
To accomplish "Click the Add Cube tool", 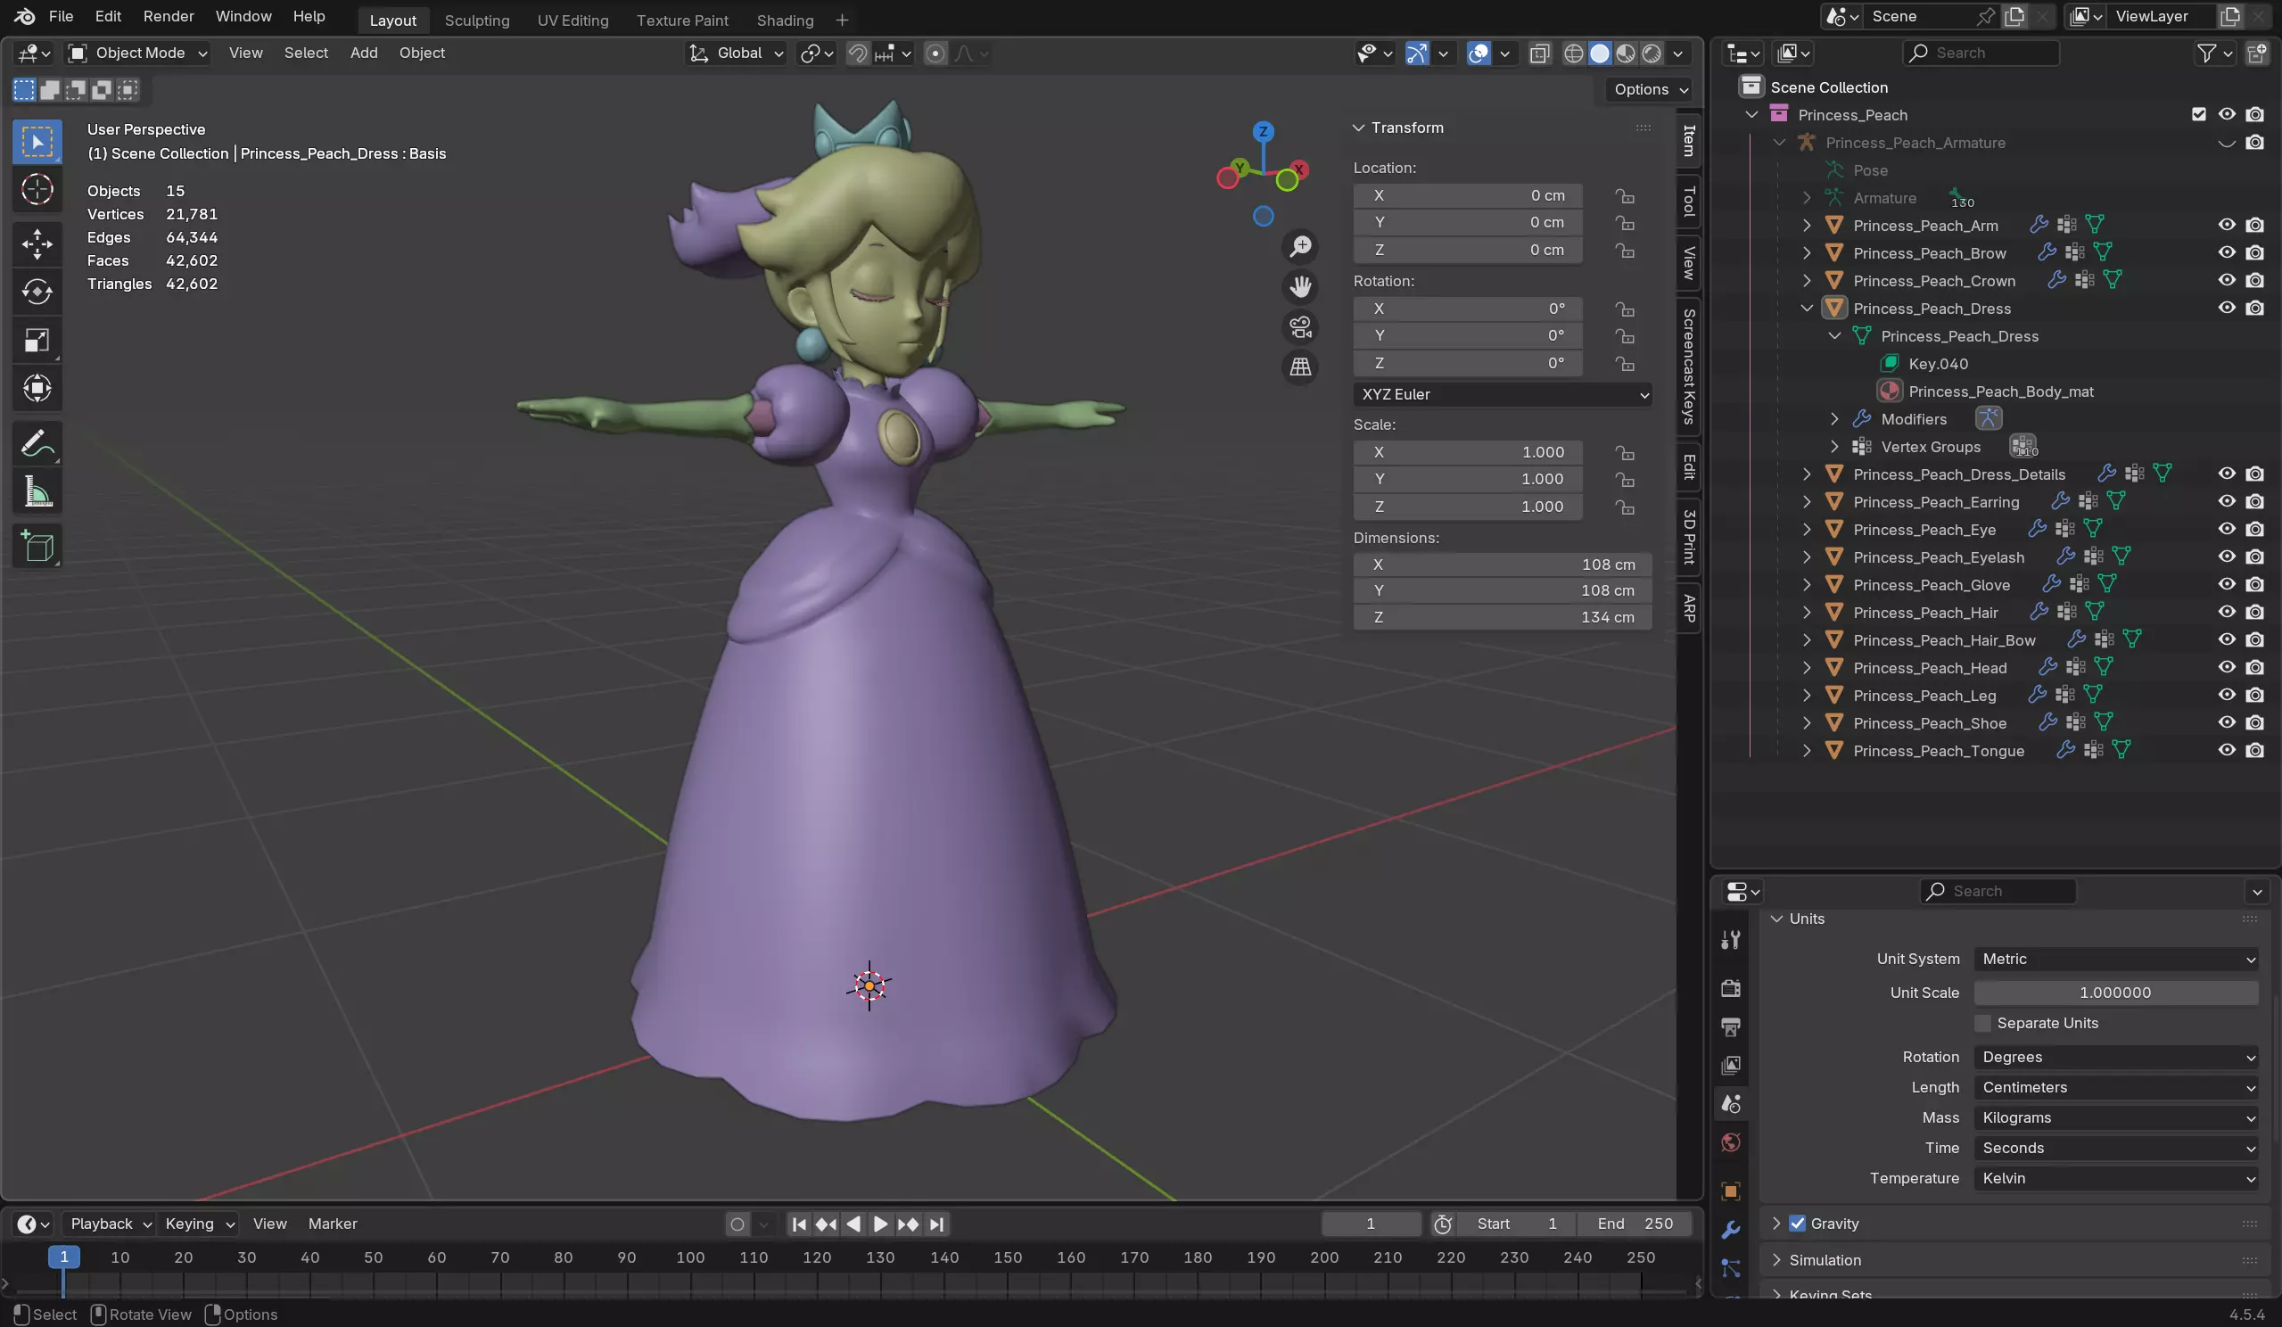I will point(37,546).
